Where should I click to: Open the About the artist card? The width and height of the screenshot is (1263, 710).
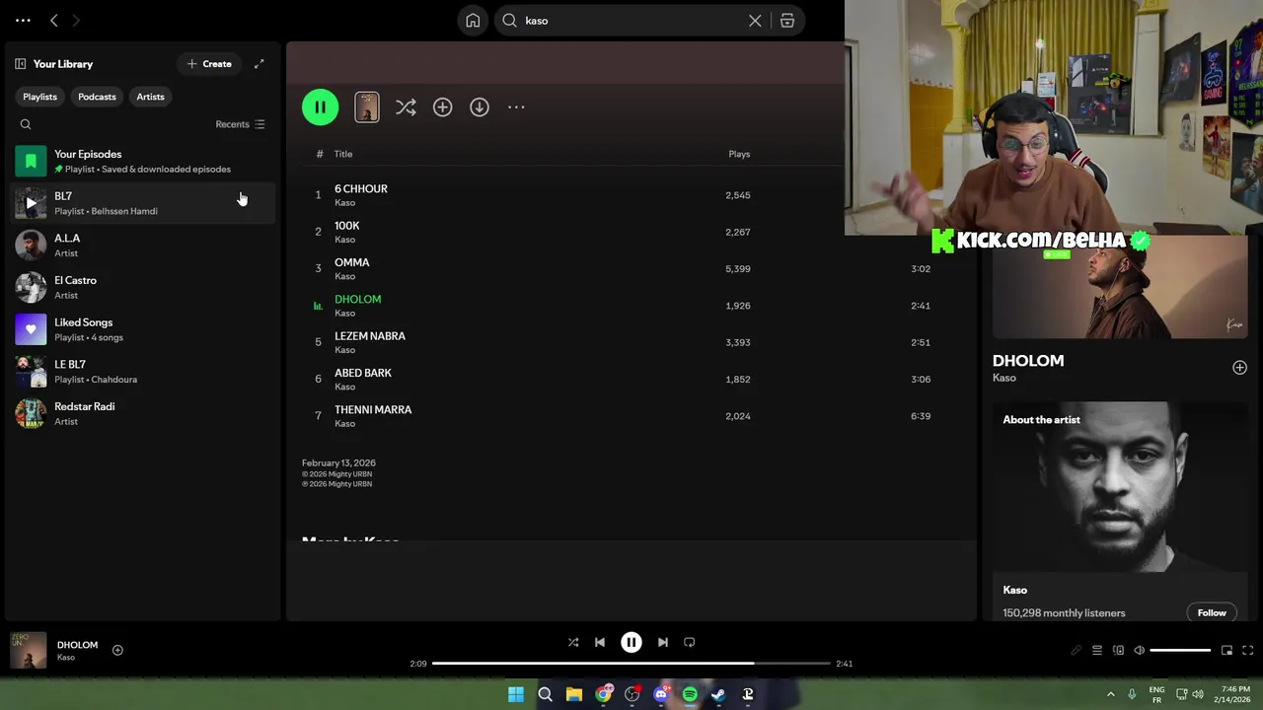point(1120,511)
